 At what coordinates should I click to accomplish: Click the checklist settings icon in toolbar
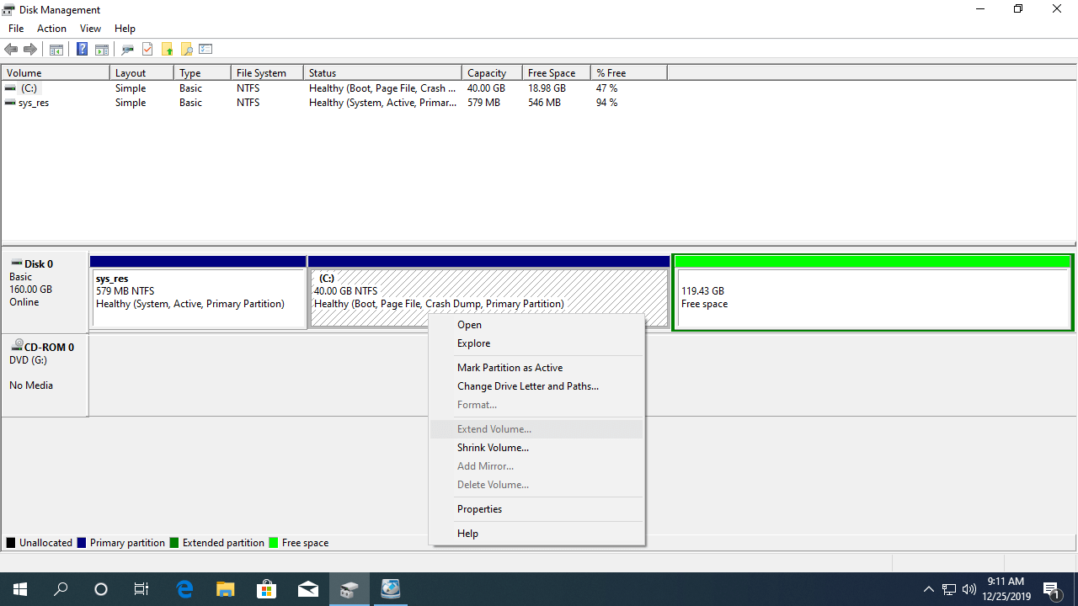coord(205,50)
